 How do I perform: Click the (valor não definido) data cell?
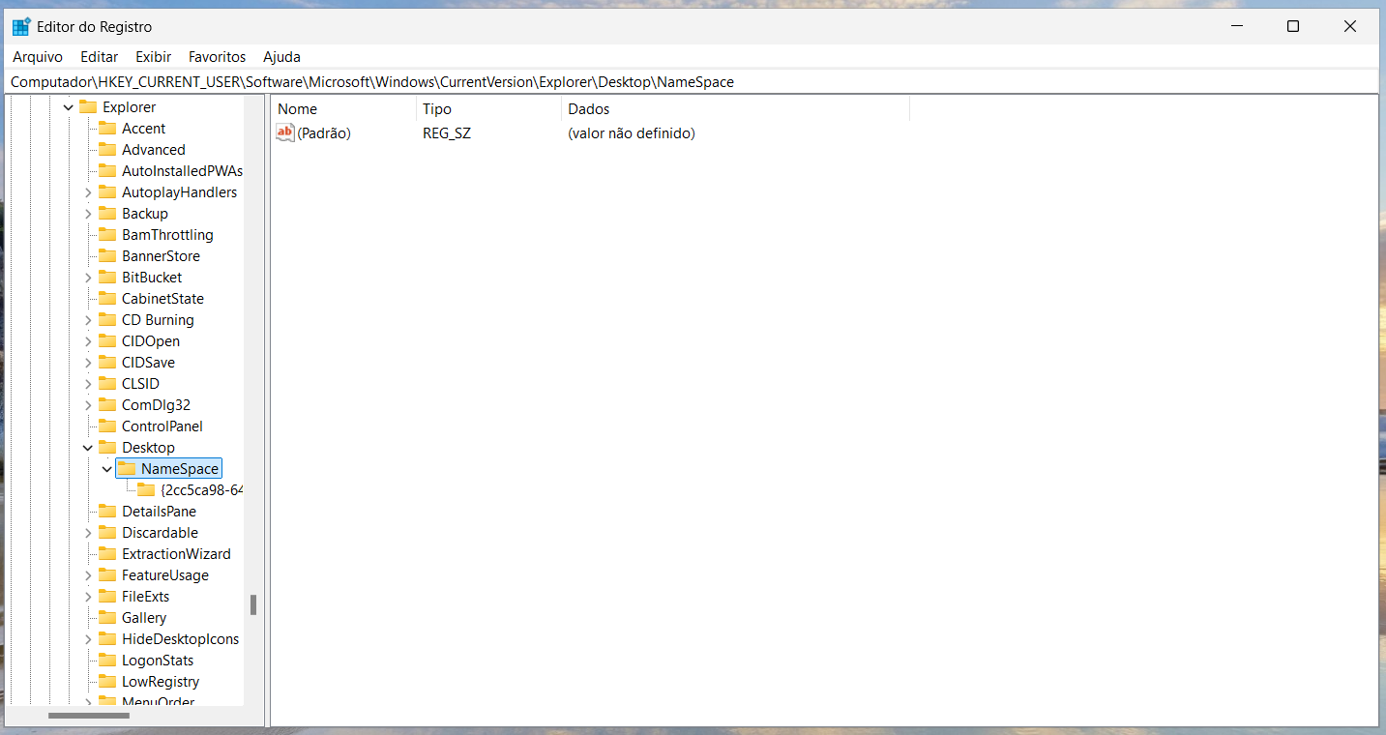click(x=632, y=133)
